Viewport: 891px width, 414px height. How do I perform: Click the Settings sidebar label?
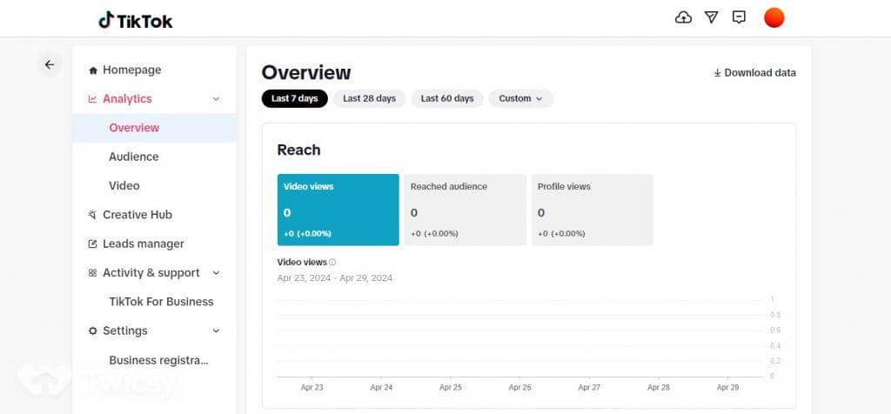tap(125, 331)
